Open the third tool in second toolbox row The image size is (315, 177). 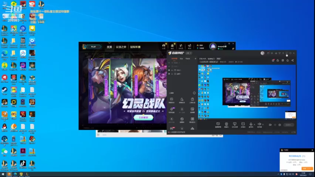coord(192,110)
